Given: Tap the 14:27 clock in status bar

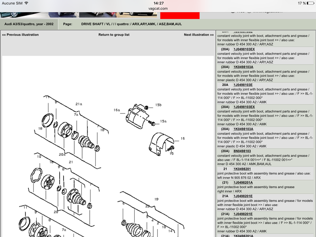Looking at the screenshot, I should [x=158, y=3].
